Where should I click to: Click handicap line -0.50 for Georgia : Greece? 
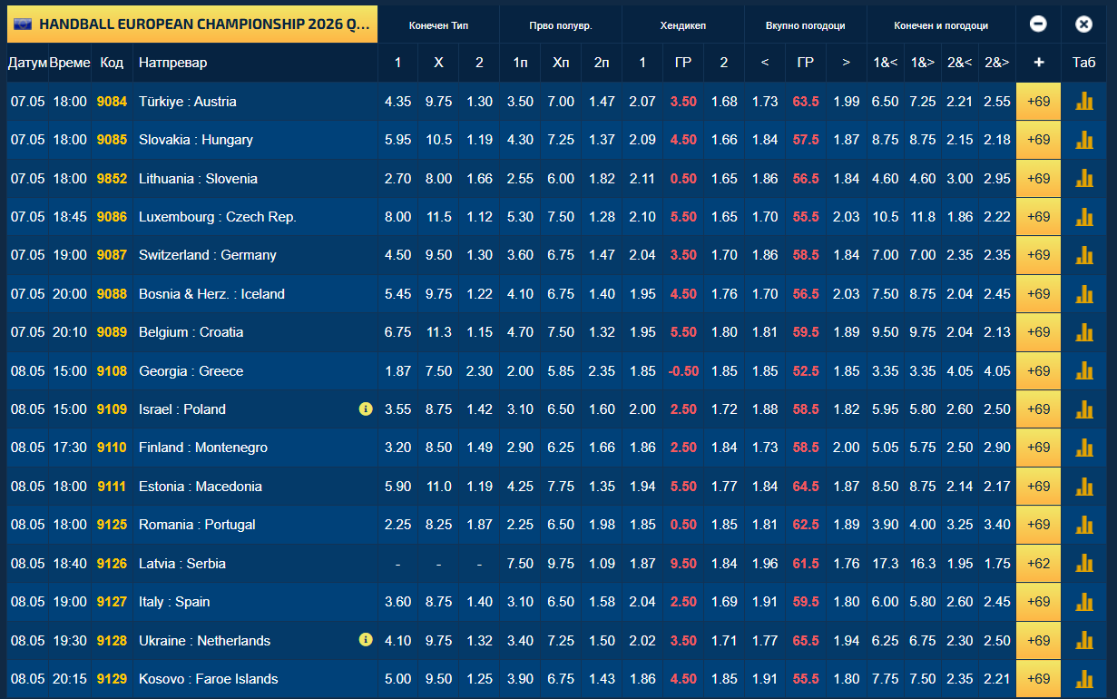tap(683, 371)
